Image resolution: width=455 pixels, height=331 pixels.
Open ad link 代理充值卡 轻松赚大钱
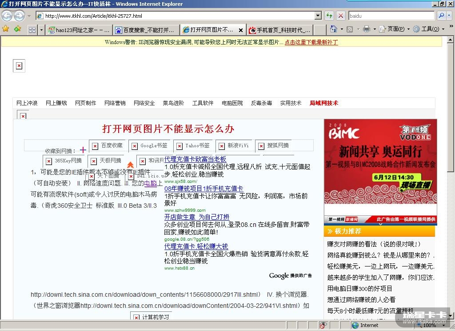click(196, 246)
